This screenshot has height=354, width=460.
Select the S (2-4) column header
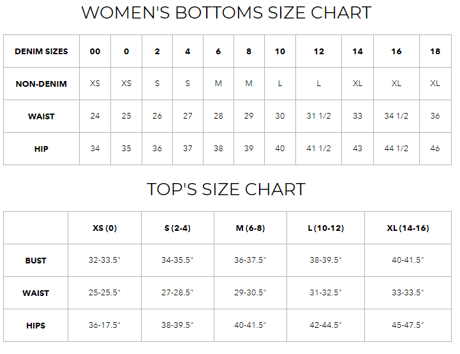click(x=177, y=228)
